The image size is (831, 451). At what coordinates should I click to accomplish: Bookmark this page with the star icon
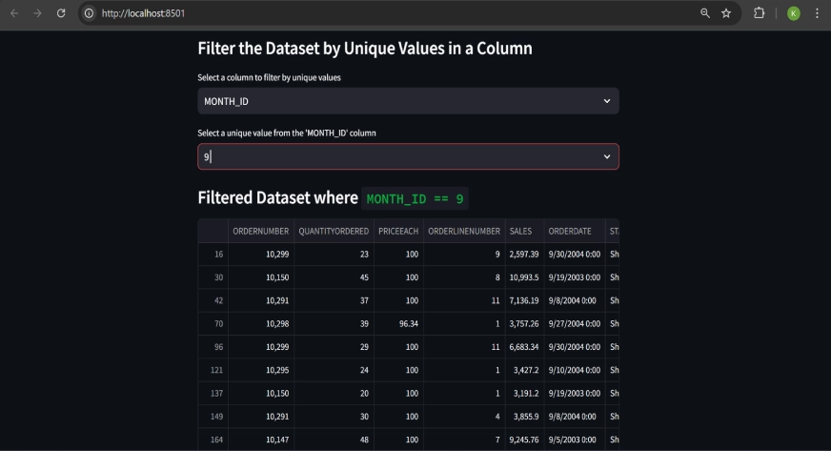[x=726, y=13]
